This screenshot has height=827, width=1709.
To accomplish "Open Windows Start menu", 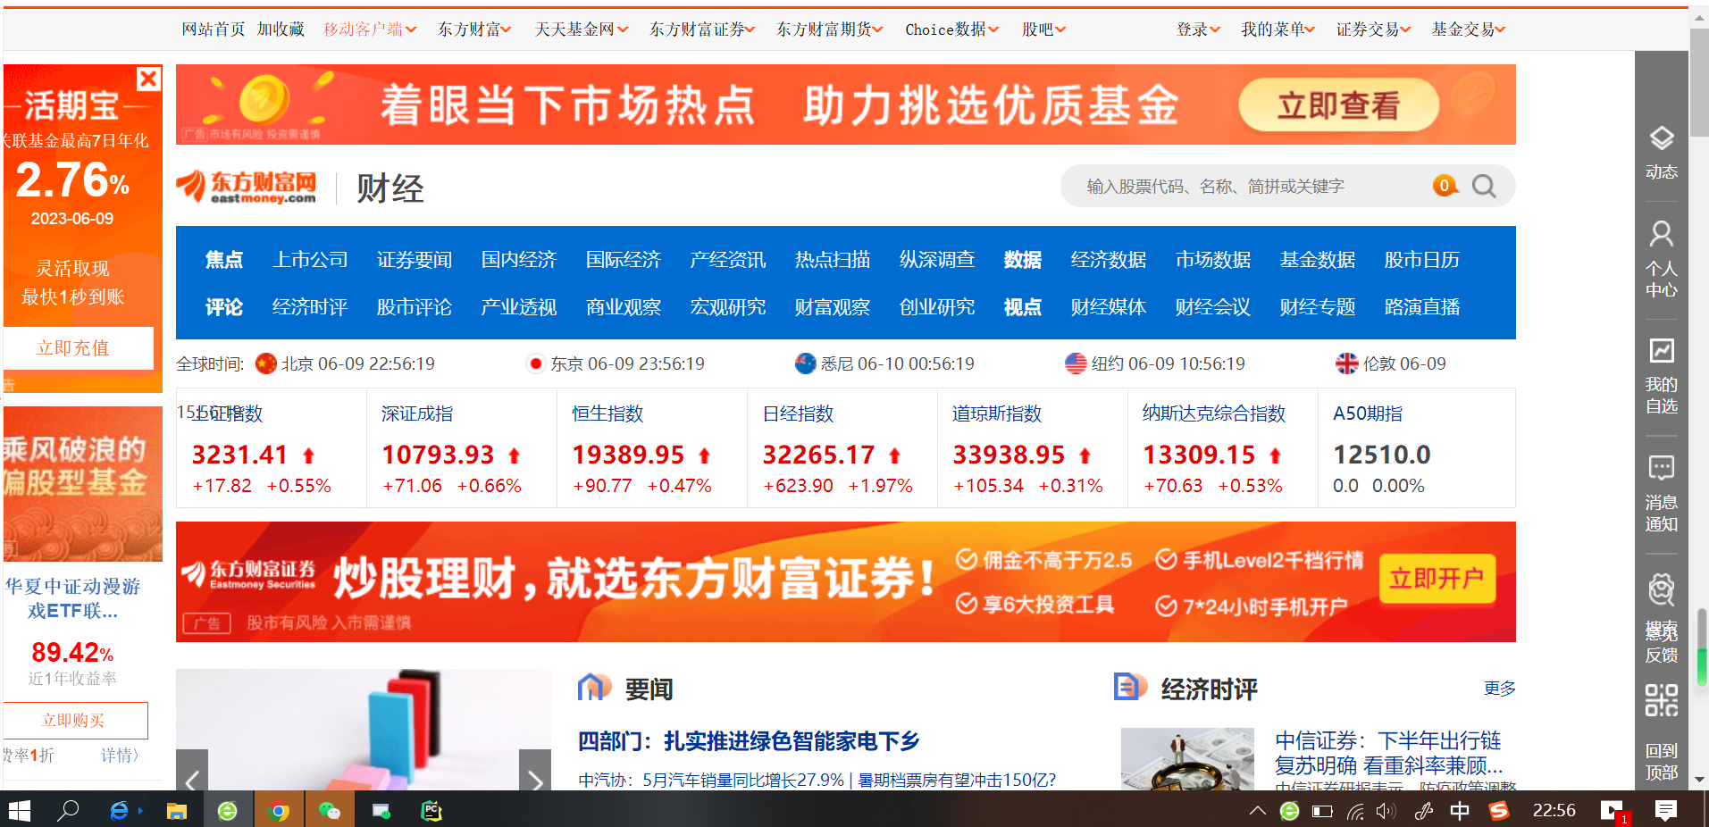I will coord(20,810).
